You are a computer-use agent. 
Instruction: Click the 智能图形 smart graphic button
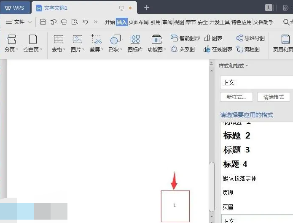pos(185,38)
